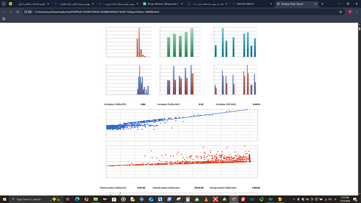Click the red MAE scatter plot

[x=182, y=162]
